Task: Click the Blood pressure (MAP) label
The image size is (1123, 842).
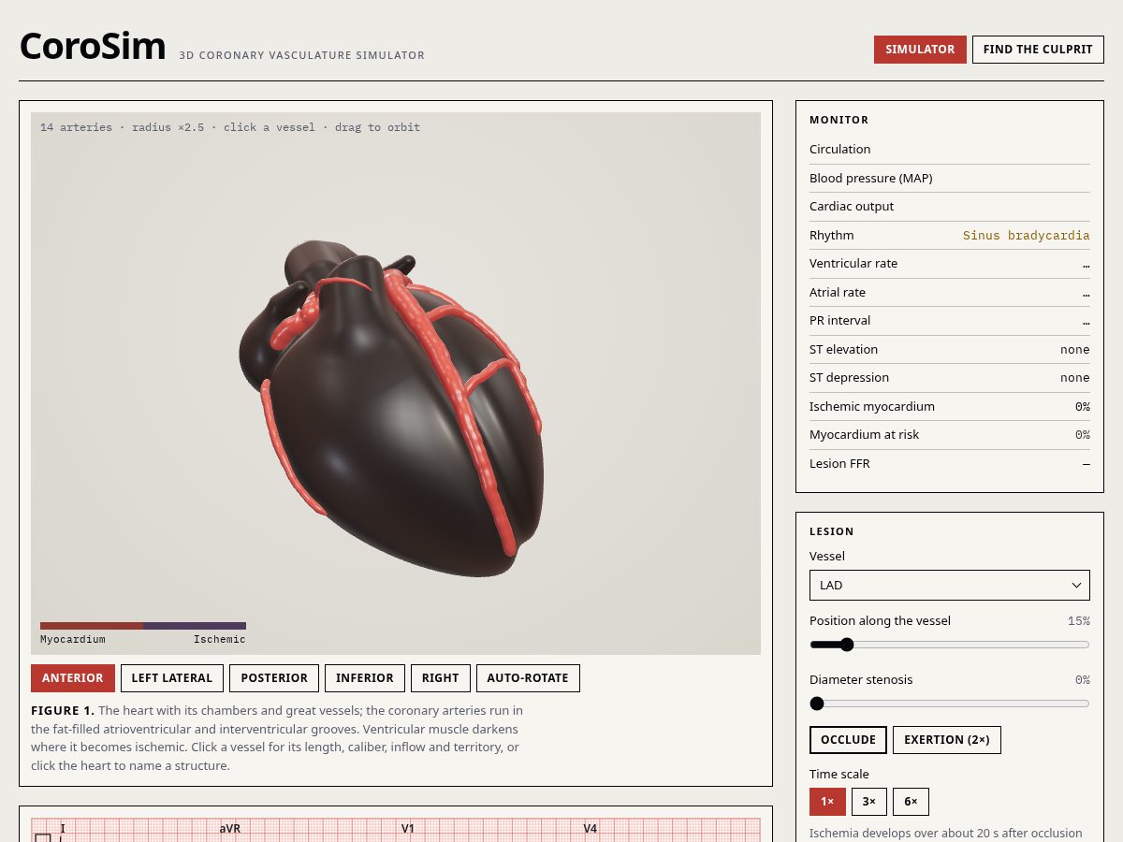Action: pos(871,178)
